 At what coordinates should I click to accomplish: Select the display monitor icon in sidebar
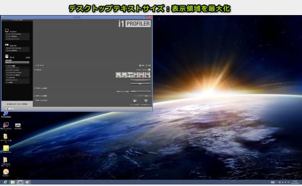pyautogui.click(x=7, y=30)
